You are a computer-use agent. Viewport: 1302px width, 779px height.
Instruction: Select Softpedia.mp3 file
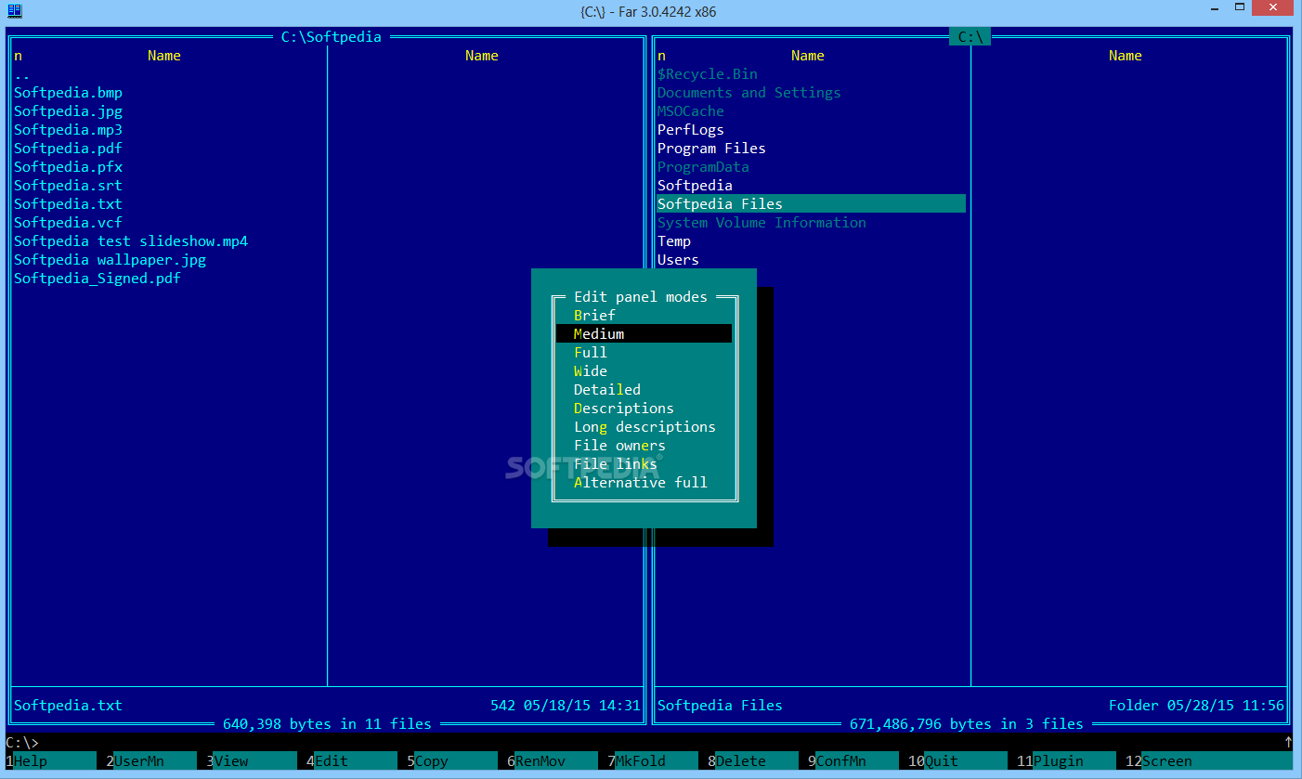68,130
